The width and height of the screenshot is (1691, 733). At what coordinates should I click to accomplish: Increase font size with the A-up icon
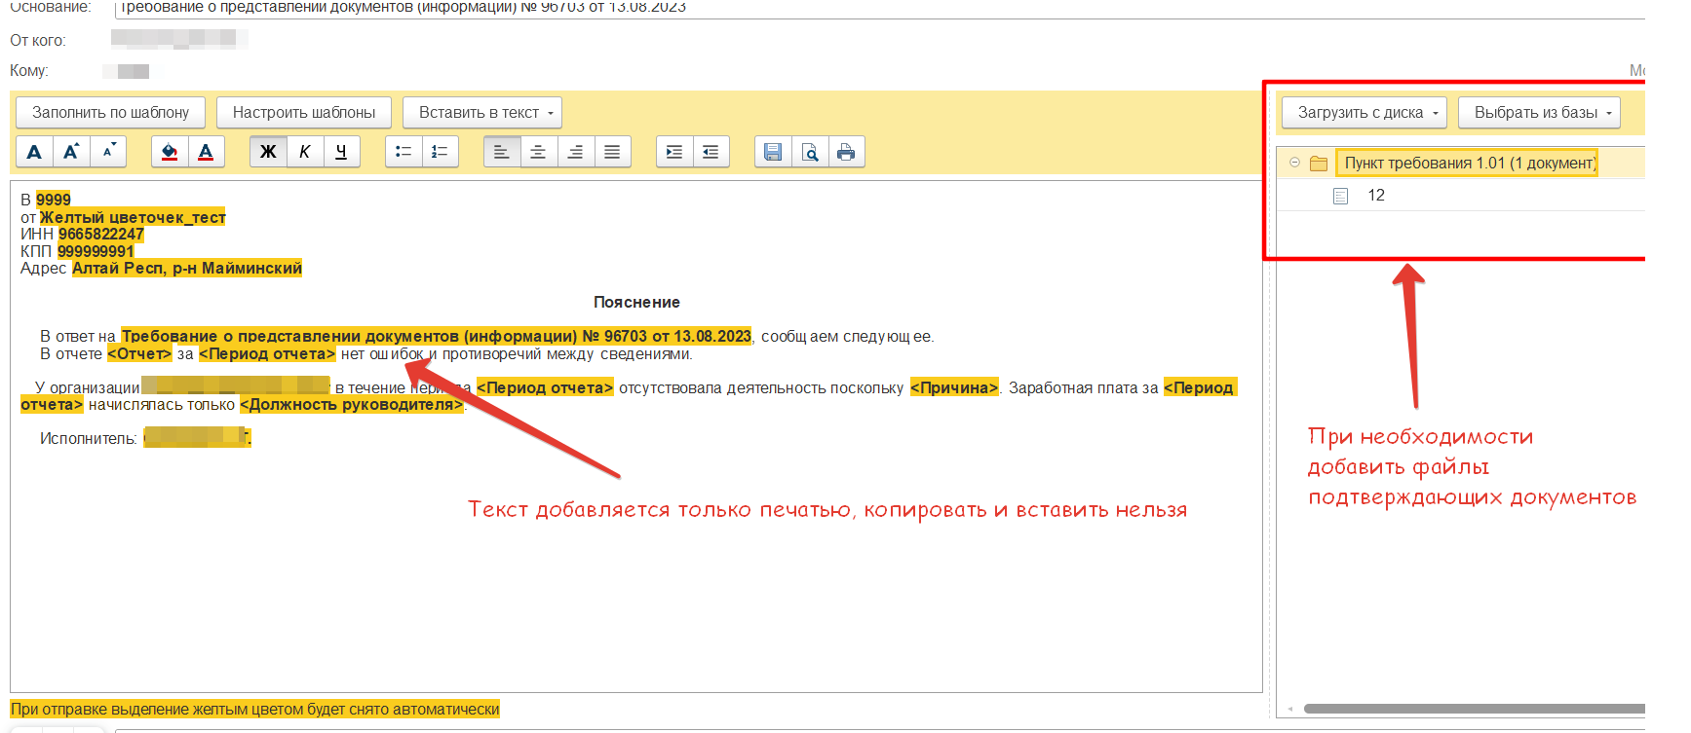71,152
